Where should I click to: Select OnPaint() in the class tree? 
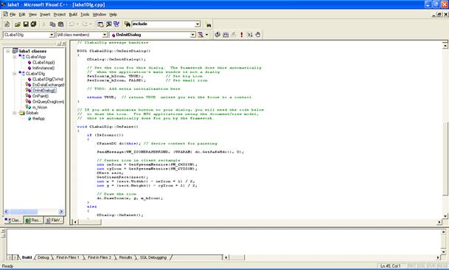coord(41,96)
